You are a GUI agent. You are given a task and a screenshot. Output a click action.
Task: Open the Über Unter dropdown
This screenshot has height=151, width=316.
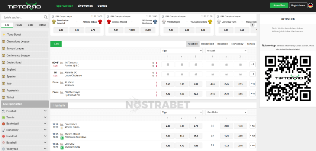[x=226, y=112]
